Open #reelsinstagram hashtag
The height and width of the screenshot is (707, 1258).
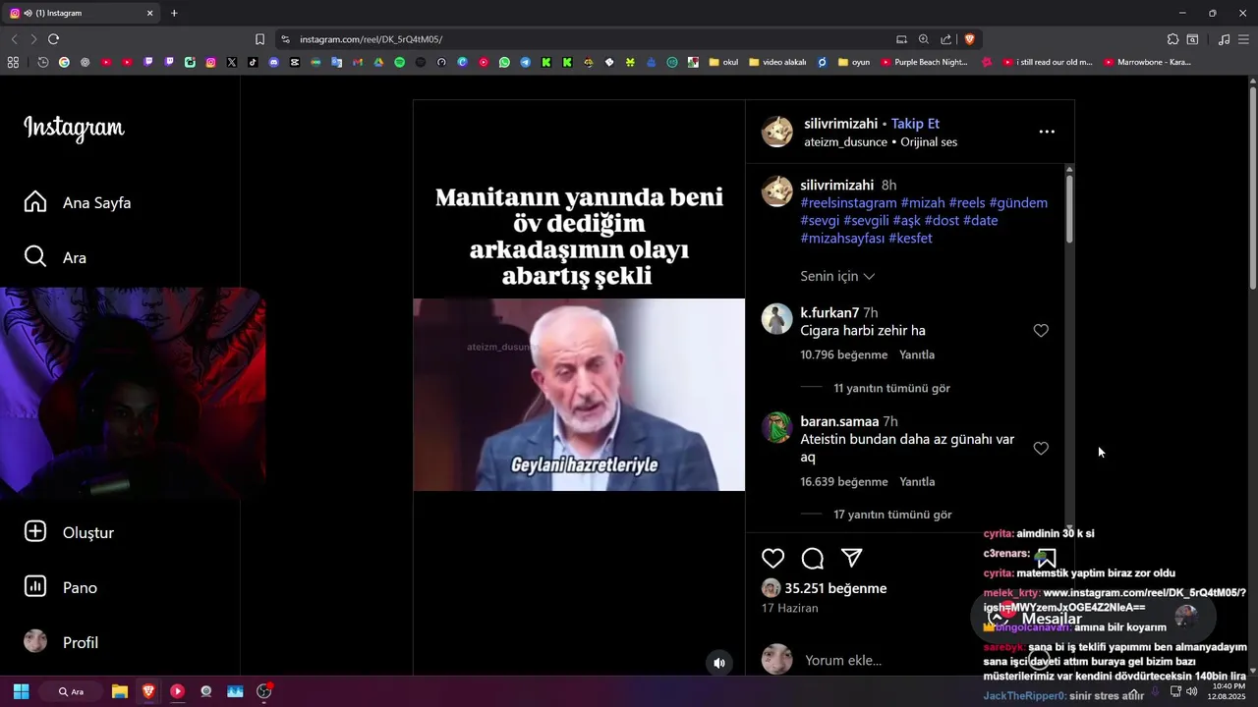[848, 202]
